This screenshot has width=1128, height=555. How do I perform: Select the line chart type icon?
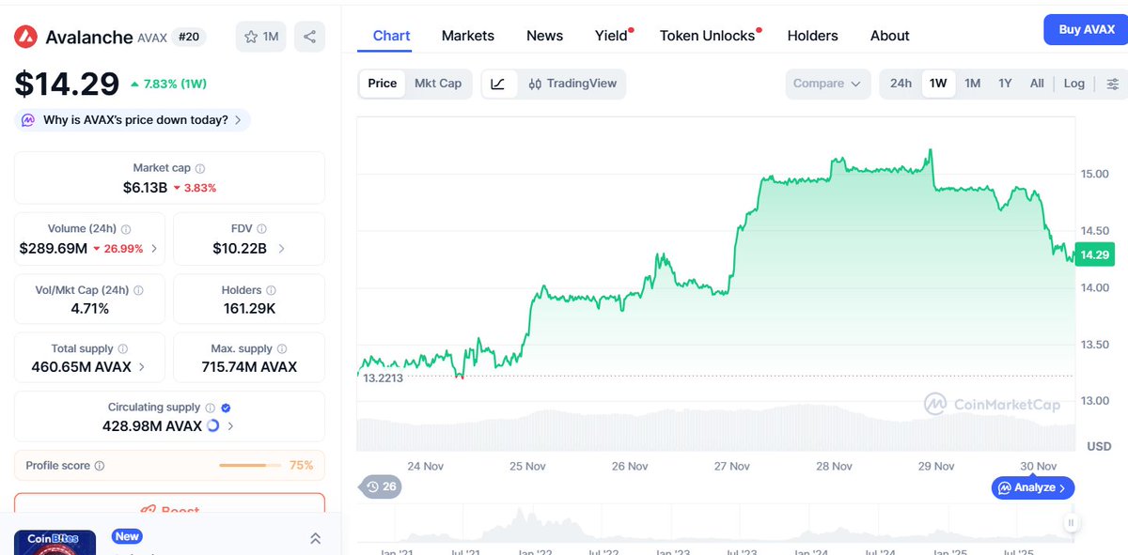click(x=498, y=84)
